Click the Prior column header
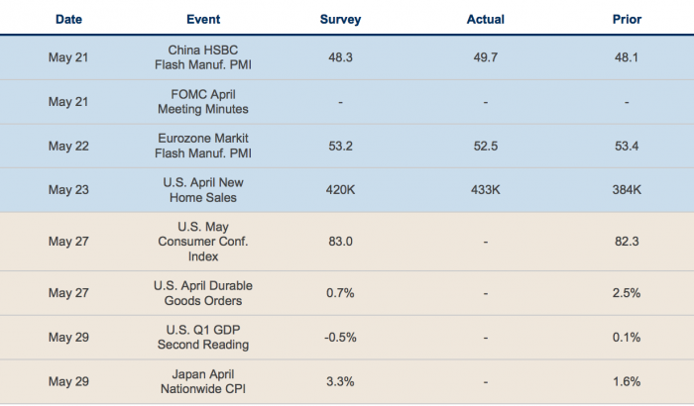694x406 pixels. pos(626,19)
